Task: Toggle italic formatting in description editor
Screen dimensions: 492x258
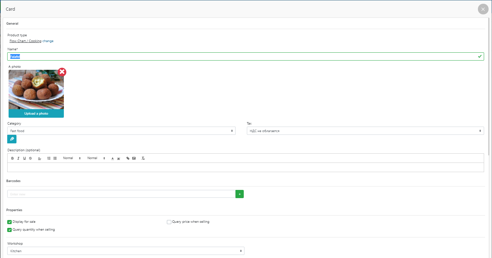Action: 19,158
